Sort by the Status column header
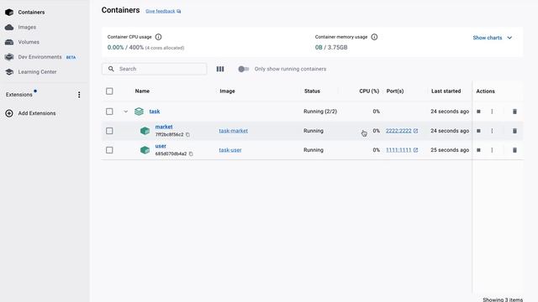The height and width of the screenshot is (302, 538). pyautogui.click(x=312, y=91)
